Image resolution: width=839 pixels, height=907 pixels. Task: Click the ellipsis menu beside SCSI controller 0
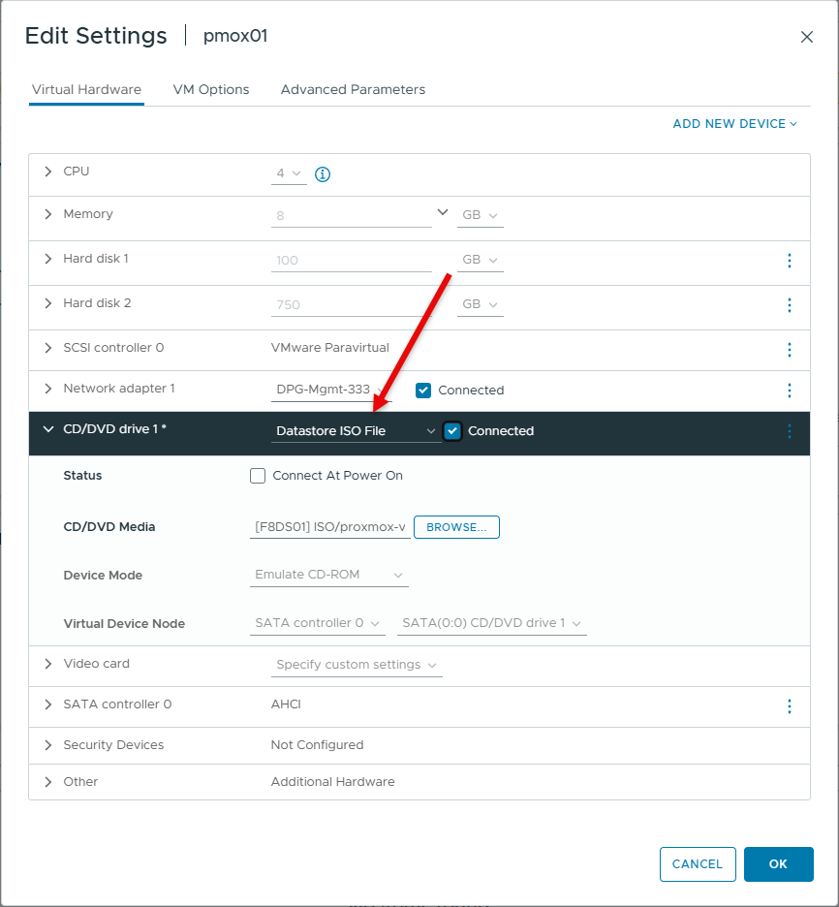[x=790, y=350]
